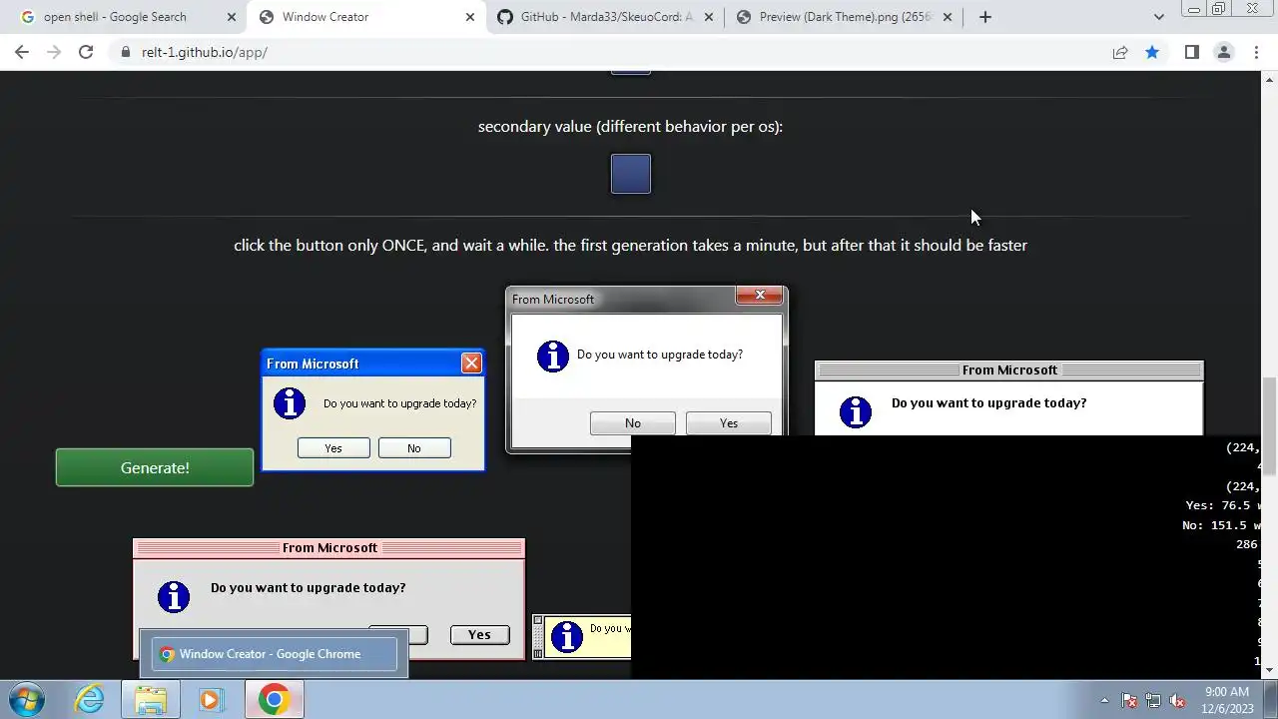Click muted volume icon in tray
Image resolution: width=1278 pixels, height=719 pixels.
click(x=1177, y=700)
